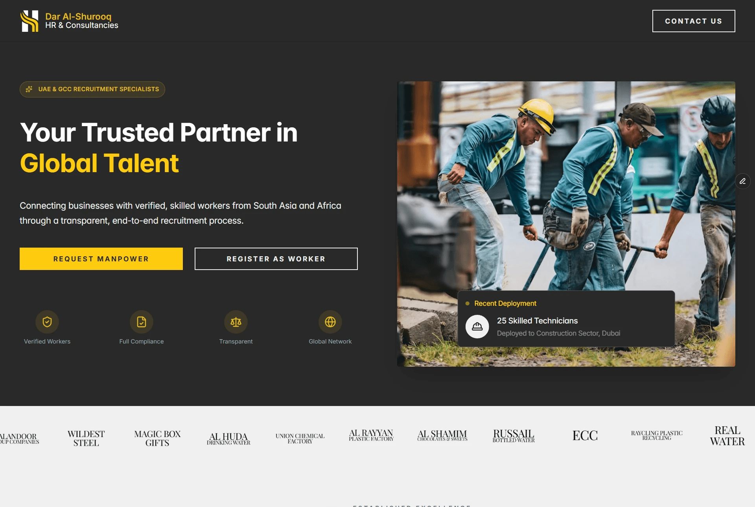This screenshot has height=507, width=755.
Task: Click the Dar Al-Shurooq logo icon
Action: pyautogui.click(x=29, y=21)
